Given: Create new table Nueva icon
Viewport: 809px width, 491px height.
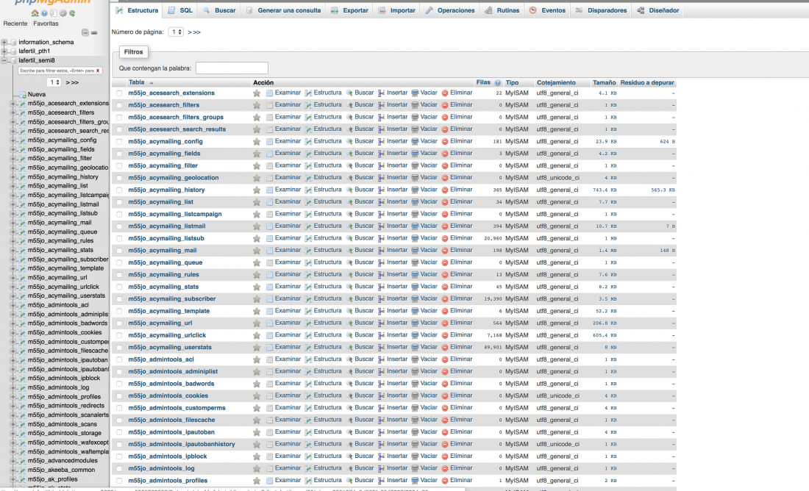Looking at the screenshot, I should tap(22, 94).
